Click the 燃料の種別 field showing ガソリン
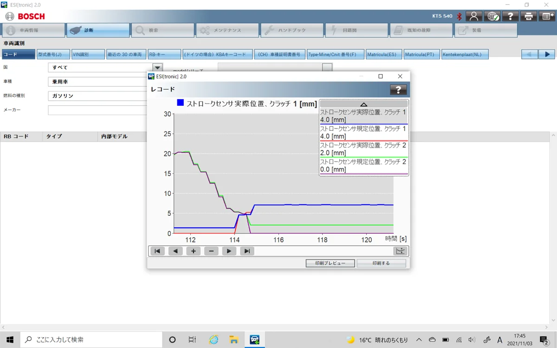The image size is (557, 348). click(x=97, y=96)
